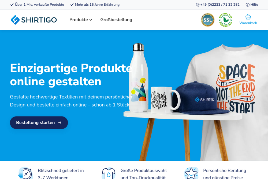The height and width of the screenshot is (179, 268).
Task: Click the Nachhaltige Produktion green badge
Action: (x=225, y=20)
